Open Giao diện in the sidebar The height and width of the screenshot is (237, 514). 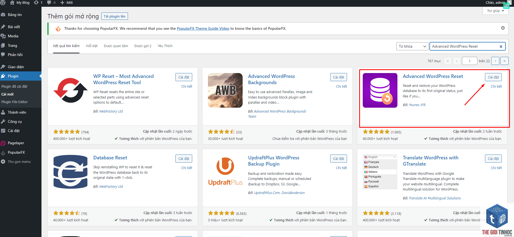point(16,67)
